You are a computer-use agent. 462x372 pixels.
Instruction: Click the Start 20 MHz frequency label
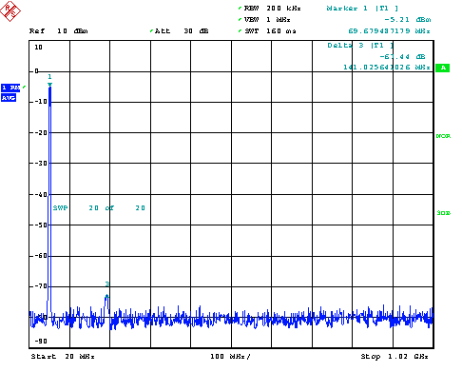coord(63,357)
